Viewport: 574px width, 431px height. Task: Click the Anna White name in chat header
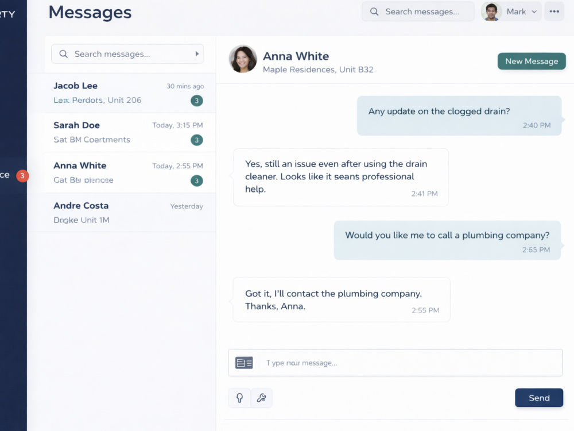point(296,56)
